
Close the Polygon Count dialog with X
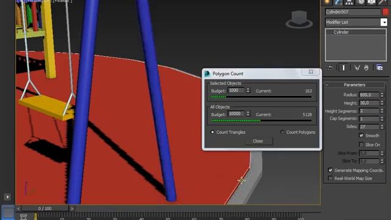(311, 72)
